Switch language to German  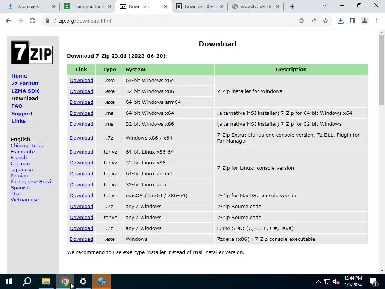tap(20, 164)
